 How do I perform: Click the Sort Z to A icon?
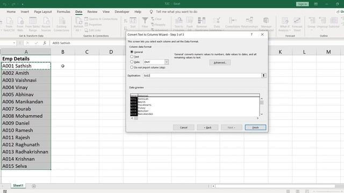click(x=125, y=28)
